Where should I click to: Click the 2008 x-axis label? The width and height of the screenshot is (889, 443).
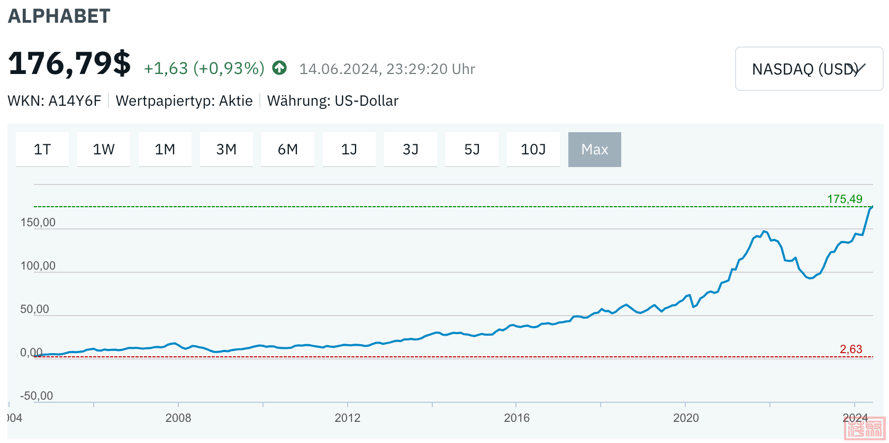(x=178, y=418)
